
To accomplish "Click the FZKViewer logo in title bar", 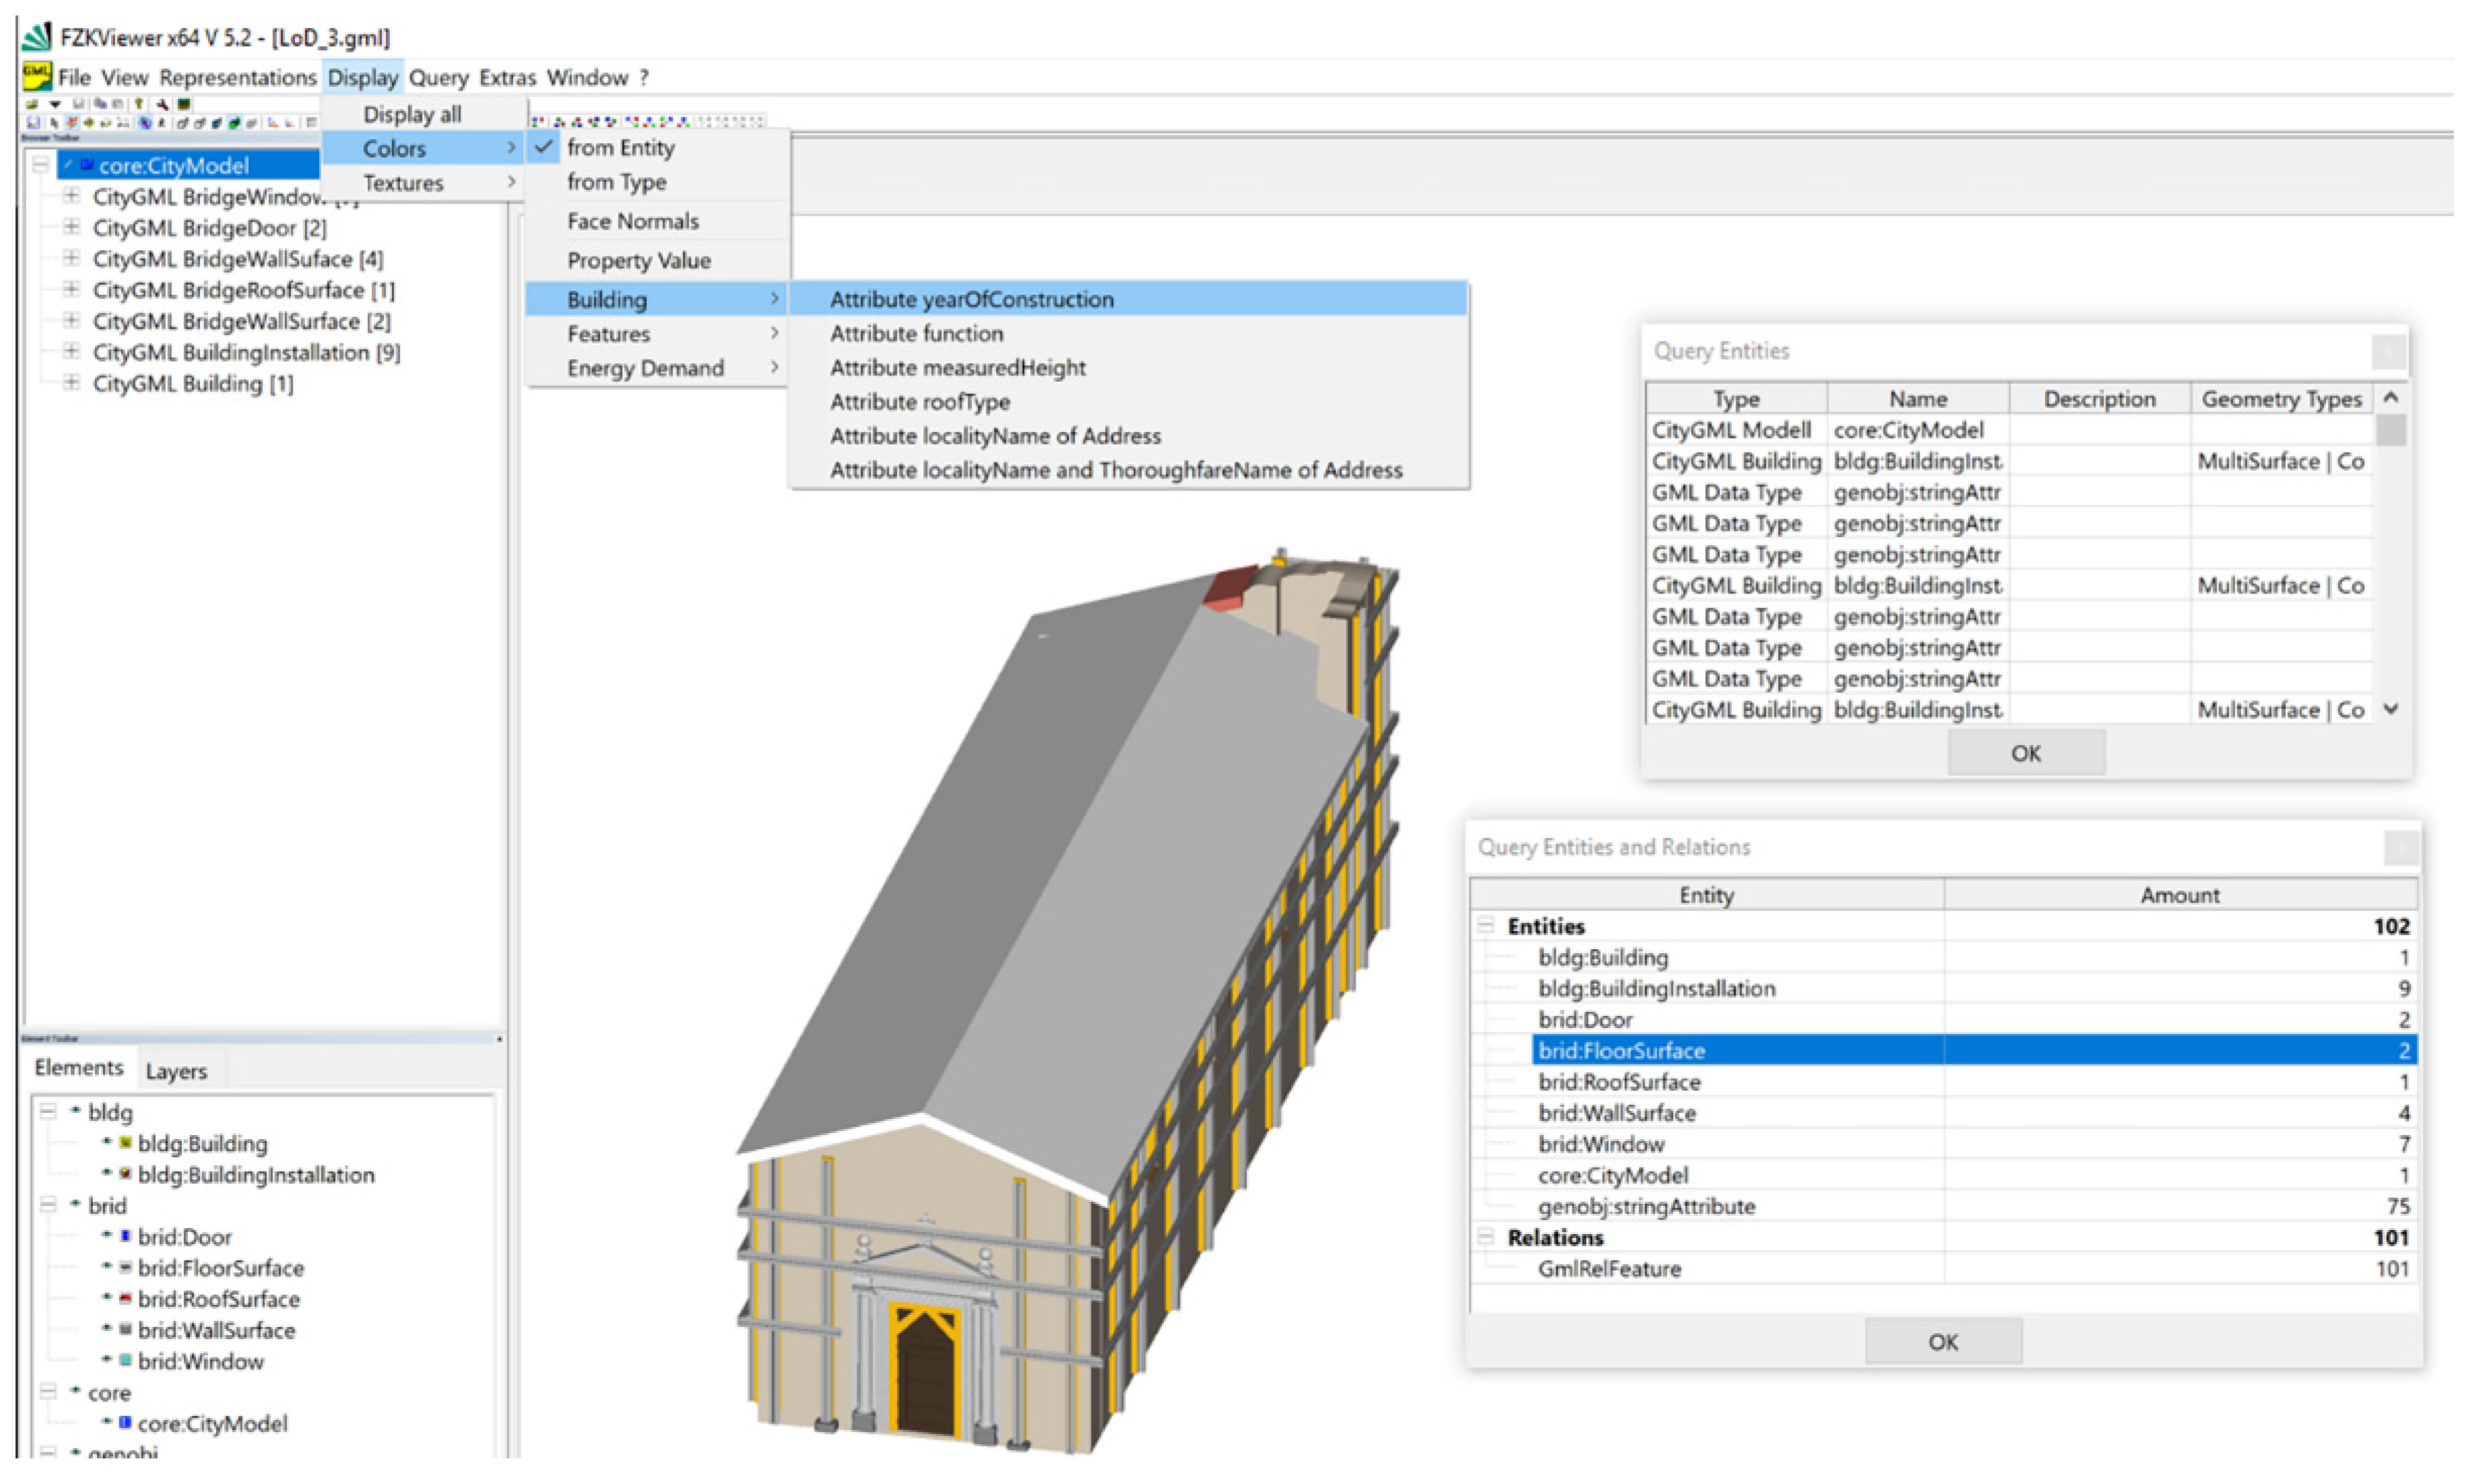I will [37, 37].
